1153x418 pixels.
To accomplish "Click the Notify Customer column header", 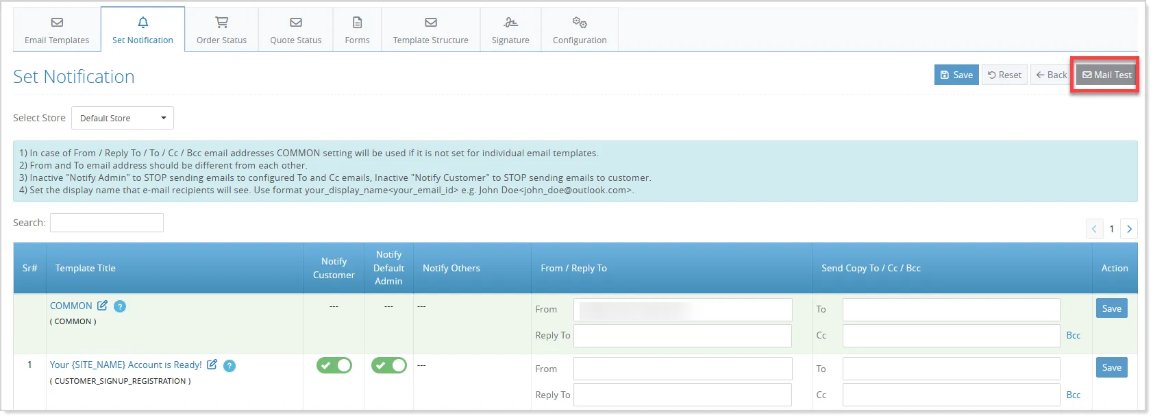I will pyautogui.click(x=334, y=268).
